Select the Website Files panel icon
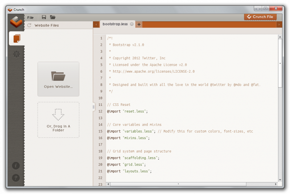 pos(17,39)
